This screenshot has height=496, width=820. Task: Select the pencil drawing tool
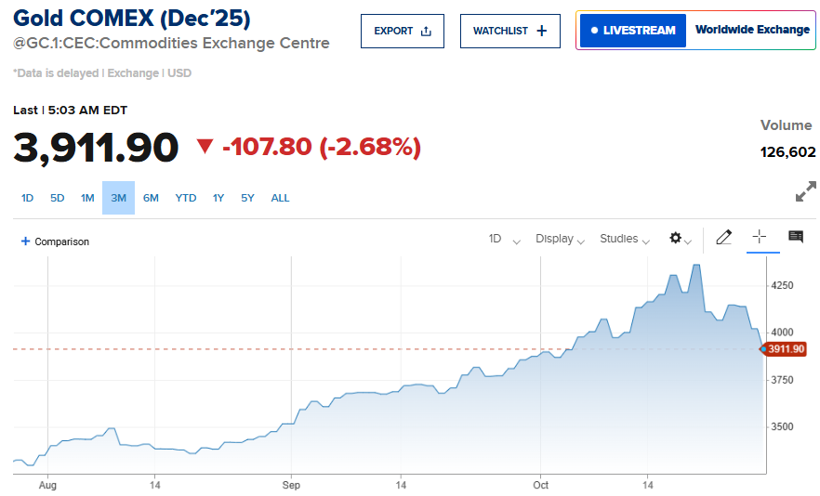coord(724,238)
